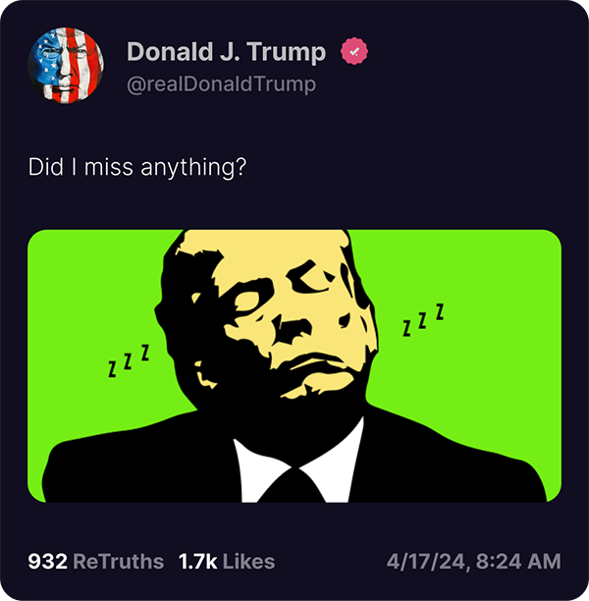Click the pink verified checkmark badge
This screenshot has height=601, width=589.
click(354, 51)
